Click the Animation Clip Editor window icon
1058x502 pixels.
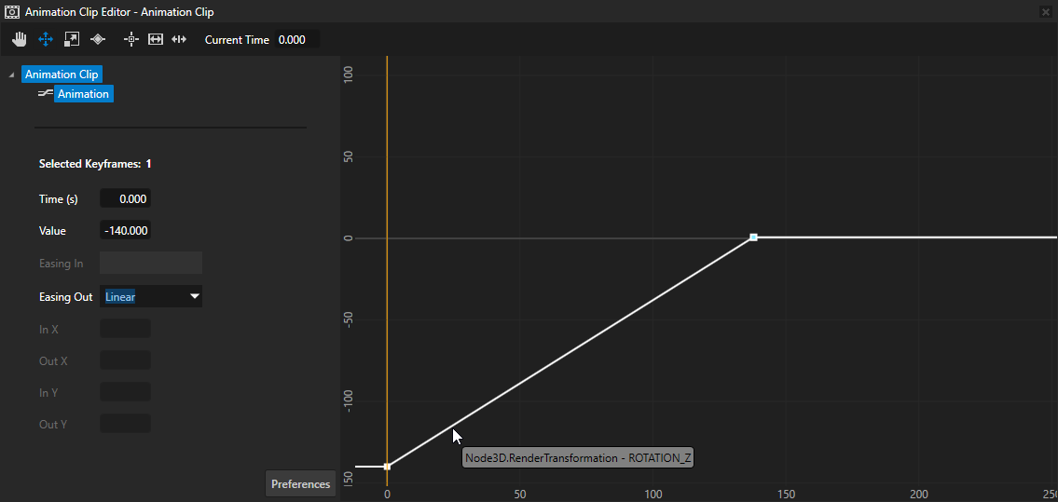pos(12,12)
